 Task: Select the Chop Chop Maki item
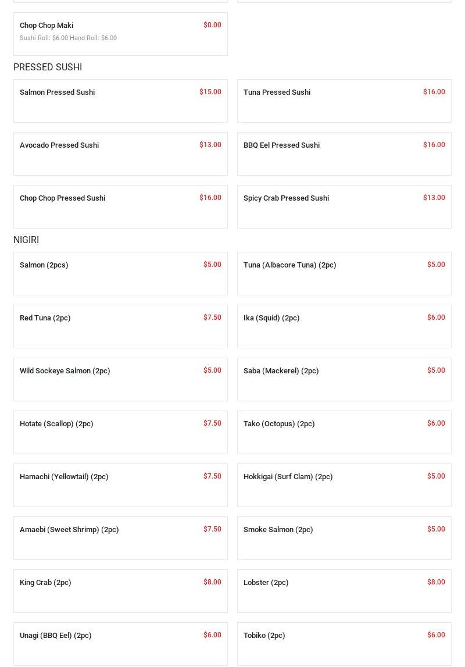click(46, 26)
